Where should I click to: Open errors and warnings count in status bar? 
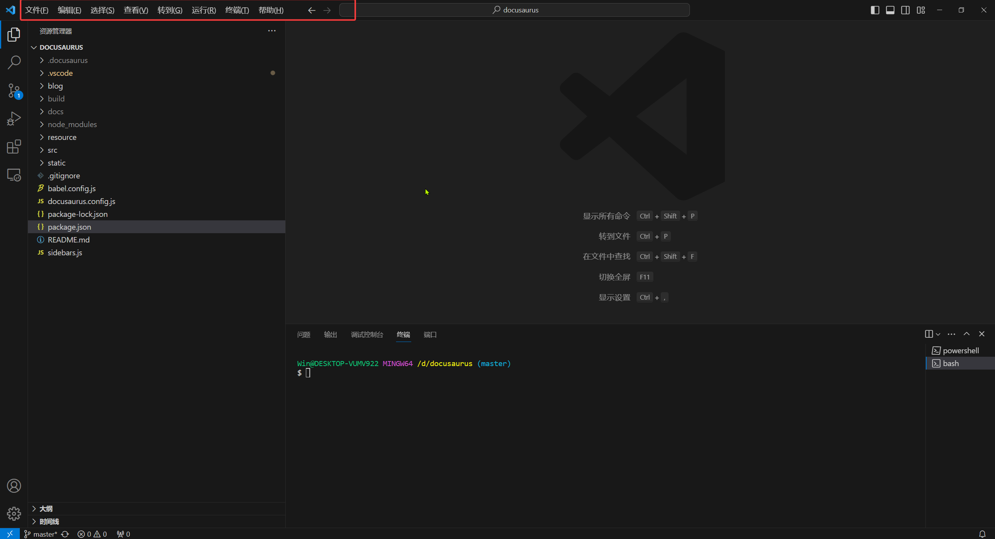(92, 534)
